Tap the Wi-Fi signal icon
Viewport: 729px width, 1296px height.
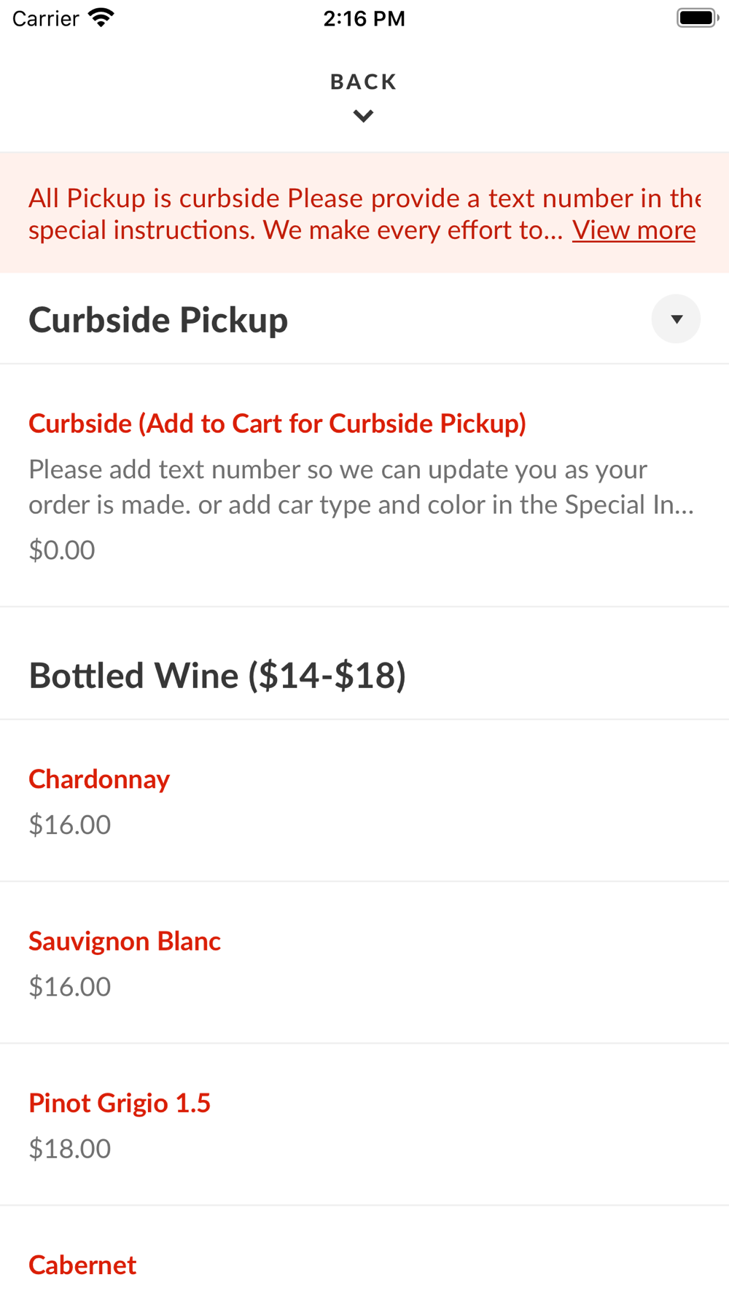pyautogui.click(x=101, y=17)
